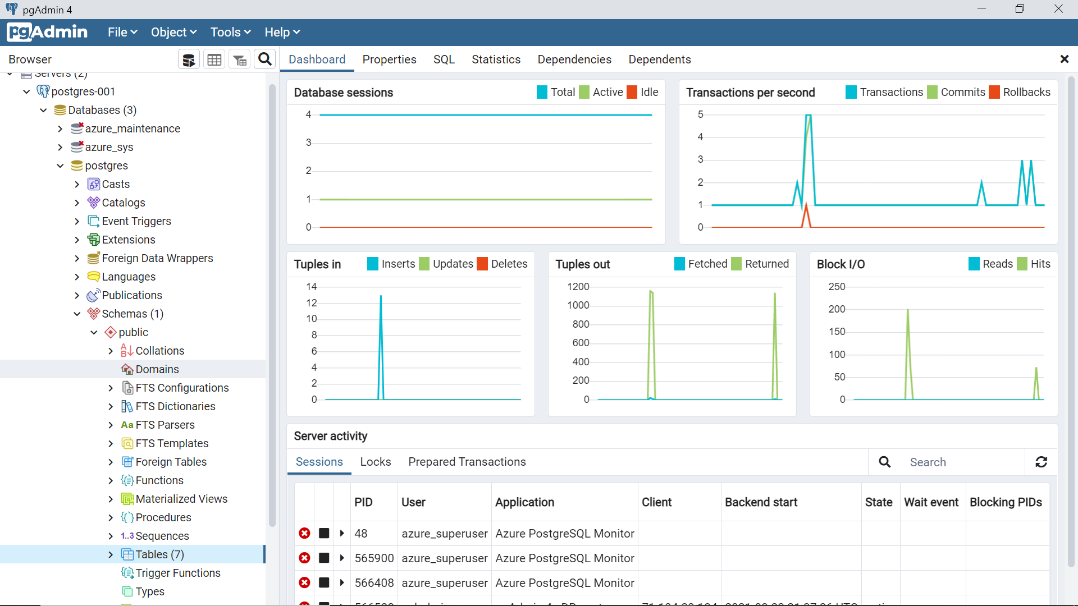Close the dashboard panel with X icon
Screen dimensions: 1078x606
pyautogui.click(x=1064, y=59)
